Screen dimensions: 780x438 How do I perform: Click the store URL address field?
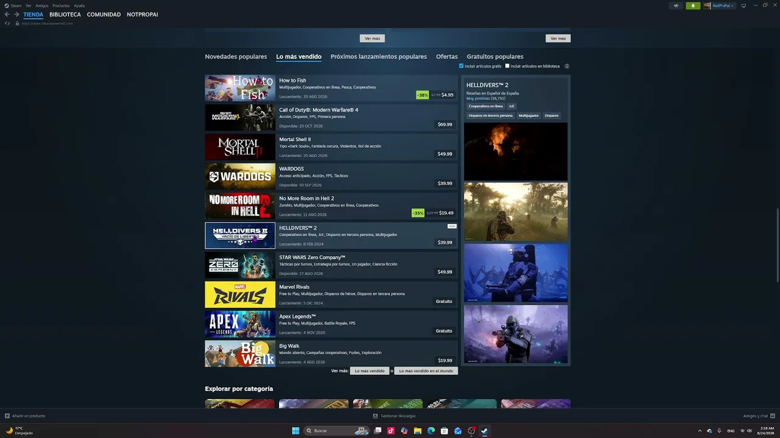coord(48,23)
